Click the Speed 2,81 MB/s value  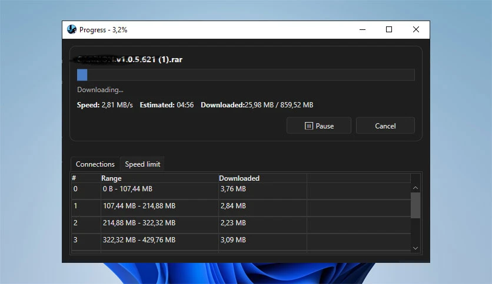click(x=117, y=105)
